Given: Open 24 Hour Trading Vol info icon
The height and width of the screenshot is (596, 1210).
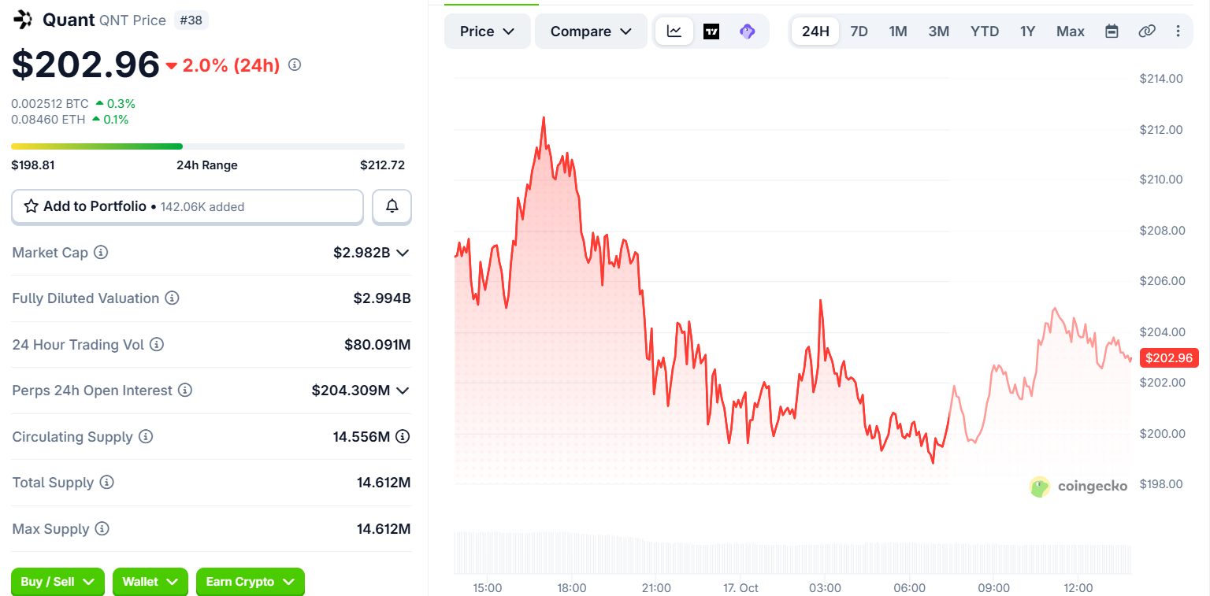Looking at the screenshot, I should (157, 344).
